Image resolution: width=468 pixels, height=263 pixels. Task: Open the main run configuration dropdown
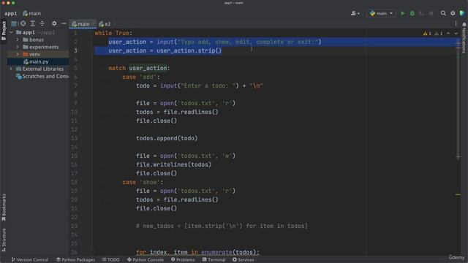pos(381,13)
